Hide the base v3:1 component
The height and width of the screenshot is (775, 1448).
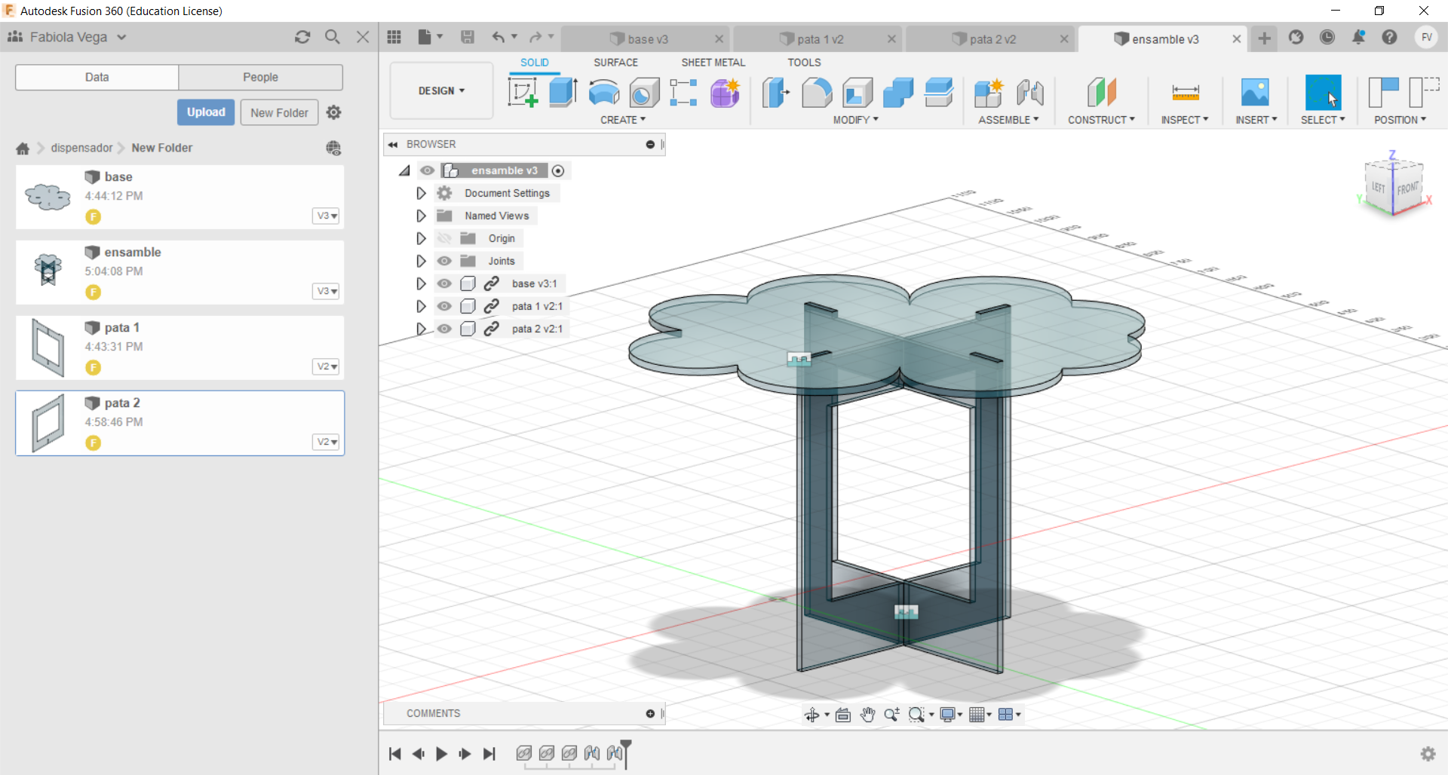pyautogui.click(x=445, y=283)
